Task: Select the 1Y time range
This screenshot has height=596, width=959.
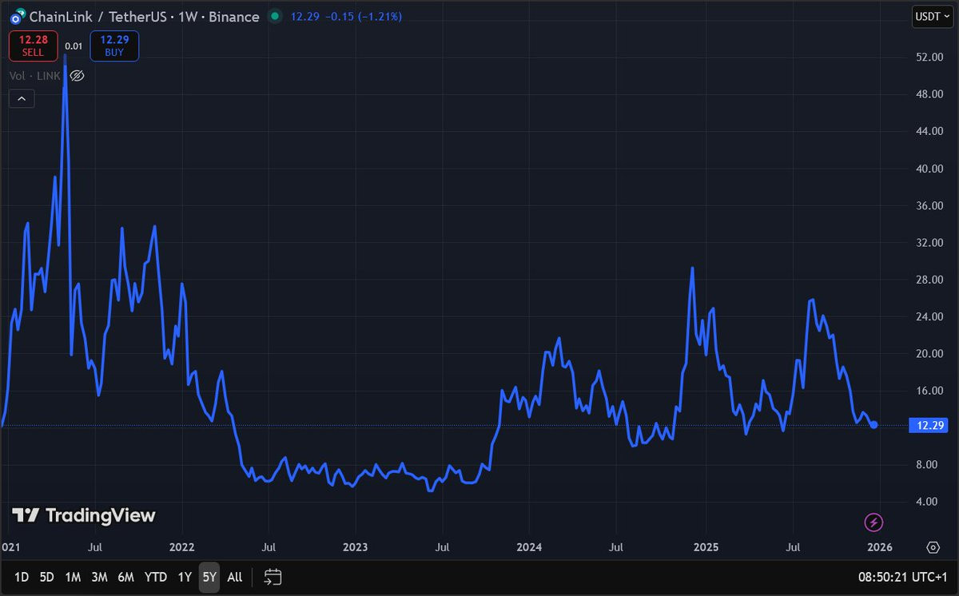Action: [x=185, y=577]
